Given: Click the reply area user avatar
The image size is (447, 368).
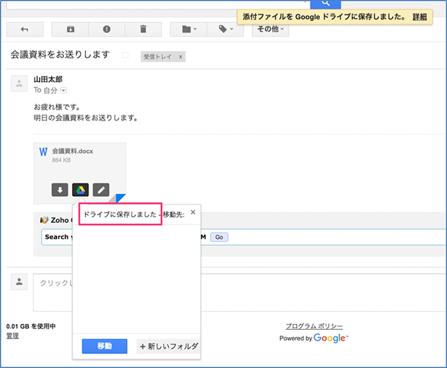Looking at the screenshot, I should point(19,282).
